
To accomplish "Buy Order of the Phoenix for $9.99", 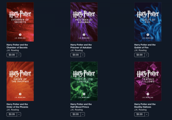I will (x=12, y=114).
